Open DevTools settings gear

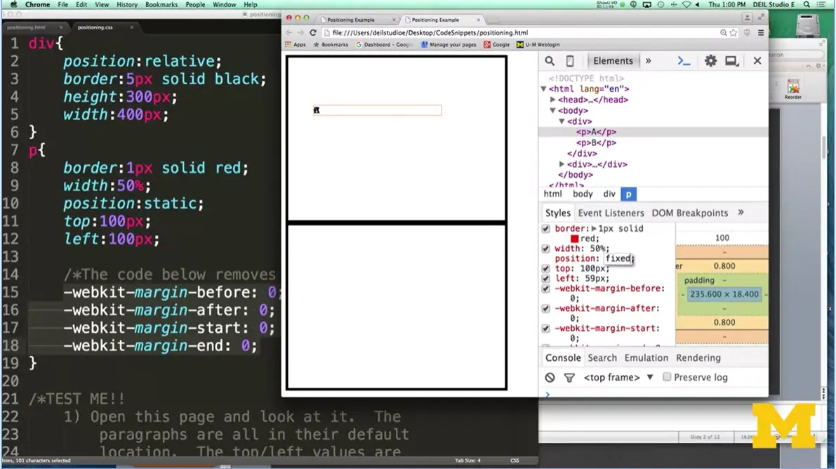tap(710, 61)
